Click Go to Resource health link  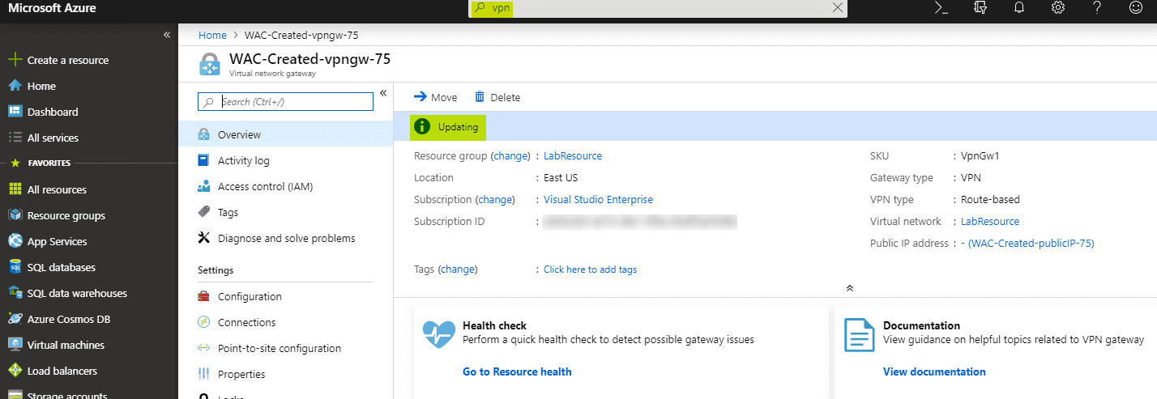[517, 371]
